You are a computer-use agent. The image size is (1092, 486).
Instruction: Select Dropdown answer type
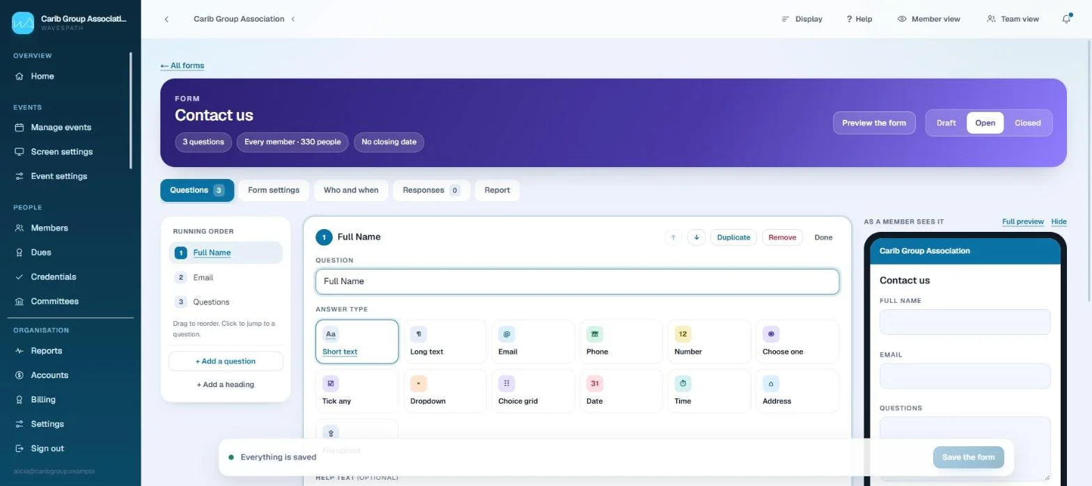point(445,391)
